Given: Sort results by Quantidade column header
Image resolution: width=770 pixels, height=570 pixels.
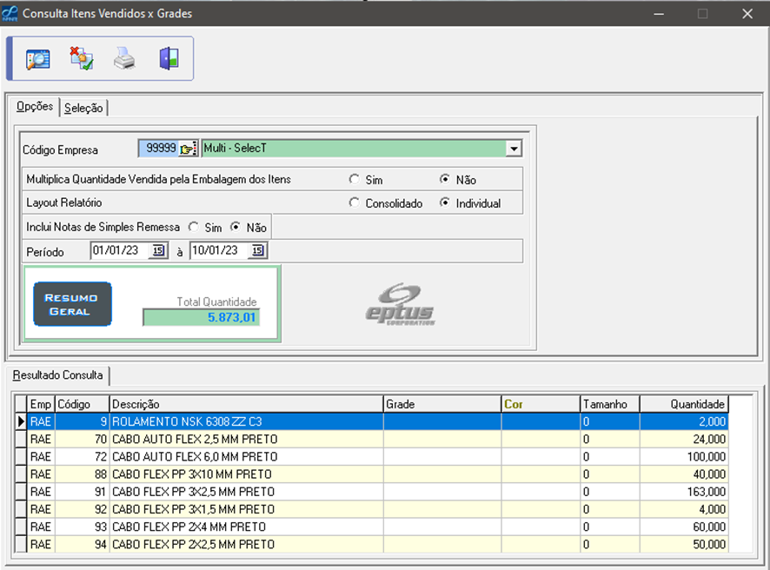Looking at the screenshot, I should pos(683,404).
